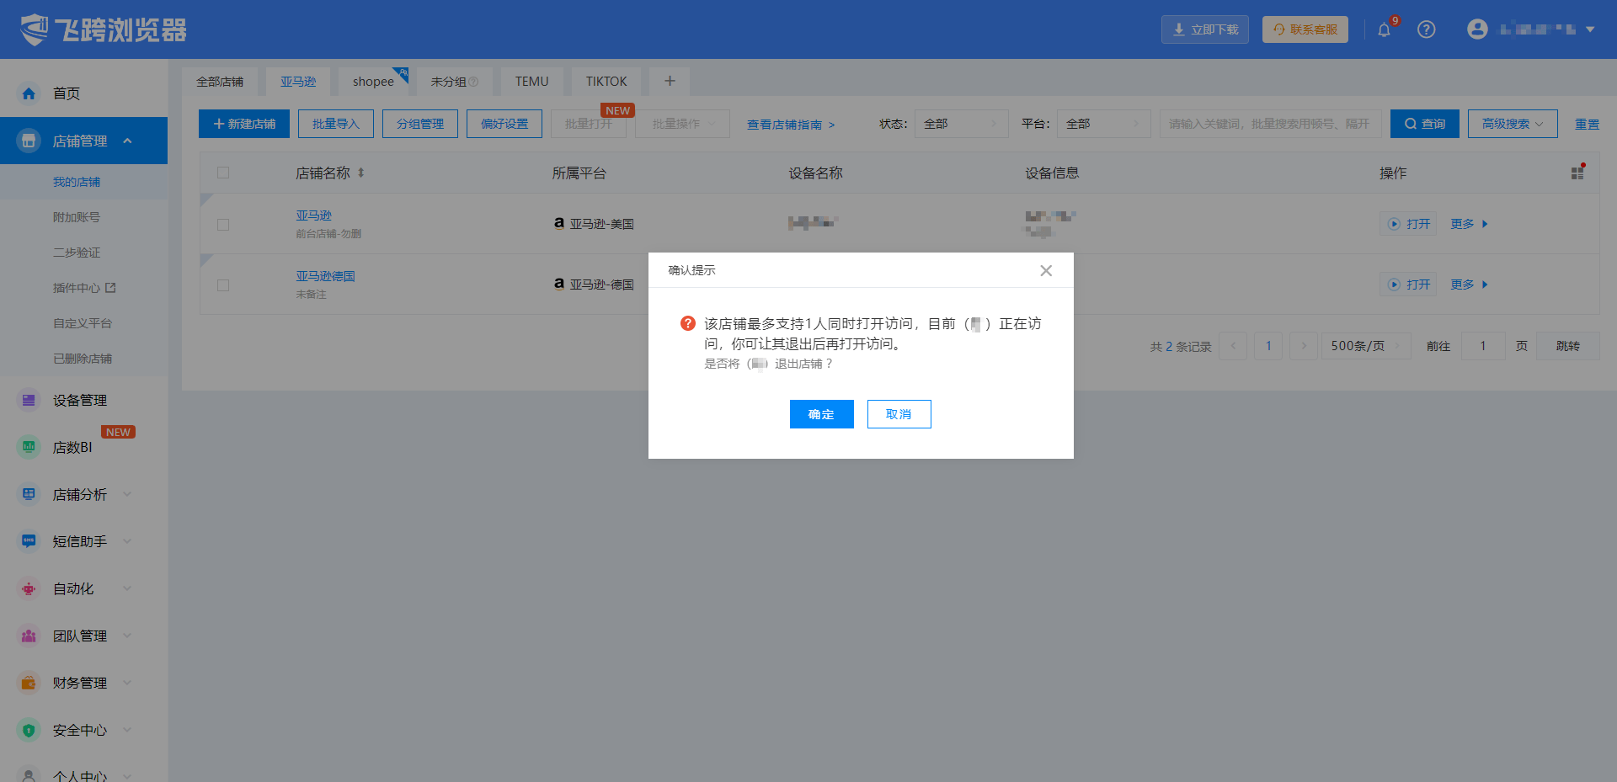Click the 新建店铺 button
The image size is (1617, 782).
(x=244, y=124)
